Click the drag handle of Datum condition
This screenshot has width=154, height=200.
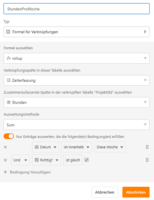coord(147,147)
